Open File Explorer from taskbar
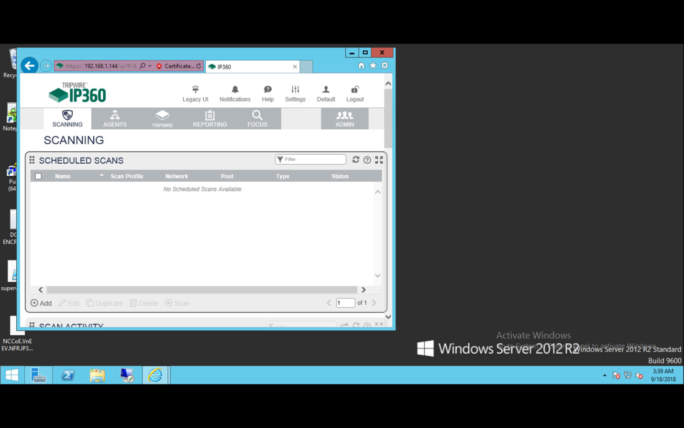684x428 pixels. [98, 375]
